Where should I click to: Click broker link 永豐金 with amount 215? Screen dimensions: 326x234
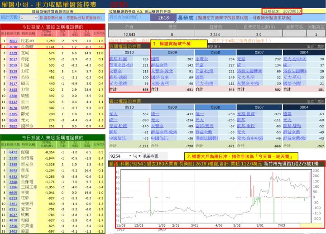point(115,71)
